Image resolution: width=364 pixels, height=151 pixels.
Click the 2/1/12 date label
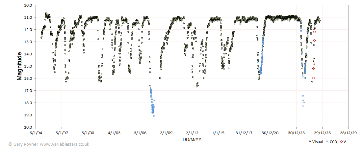pyautogui.click(x=192, y=133)
